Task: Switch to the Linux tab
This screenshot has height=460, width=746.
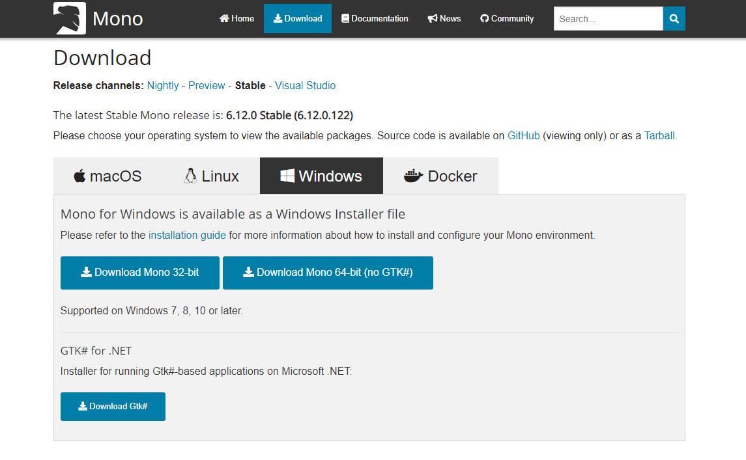Action: click(x=211, y=176)
